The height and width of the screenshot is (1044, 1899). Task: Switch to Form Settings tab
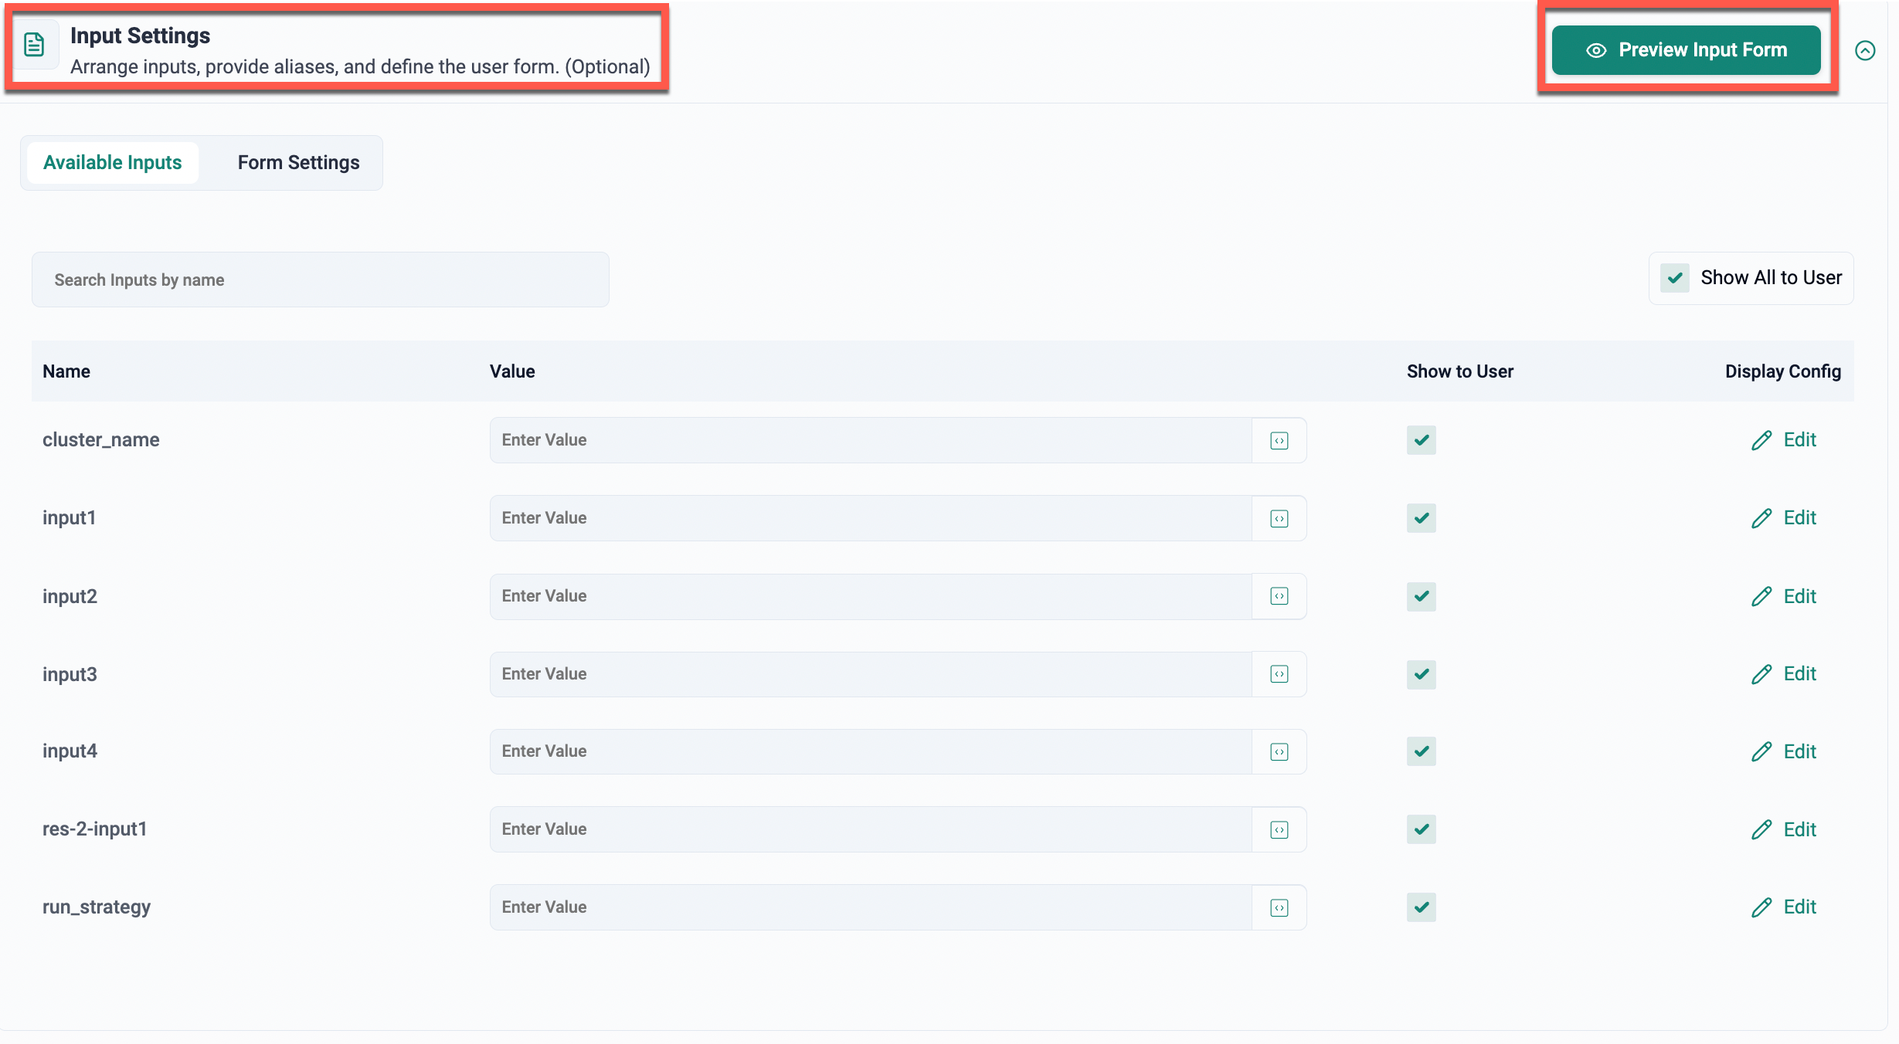click(298, 163)
